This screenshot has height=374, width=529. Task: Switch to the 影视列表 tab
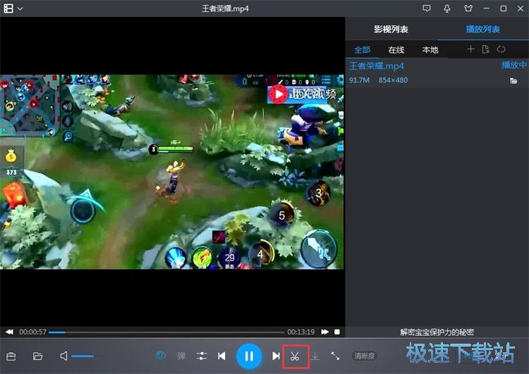click(x=391, y=30)
